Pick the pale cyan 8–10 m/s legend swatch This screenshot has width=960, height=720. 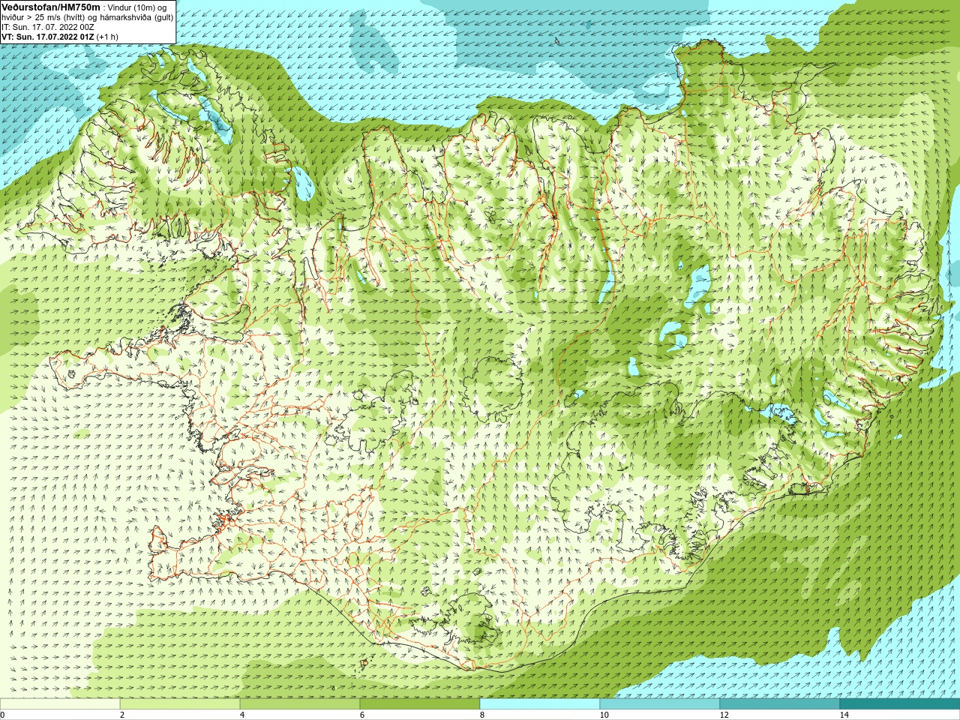point(540,704)
